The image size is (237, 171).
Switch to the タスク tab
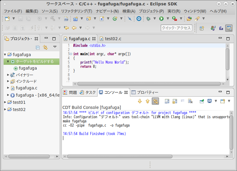(88, 92)
